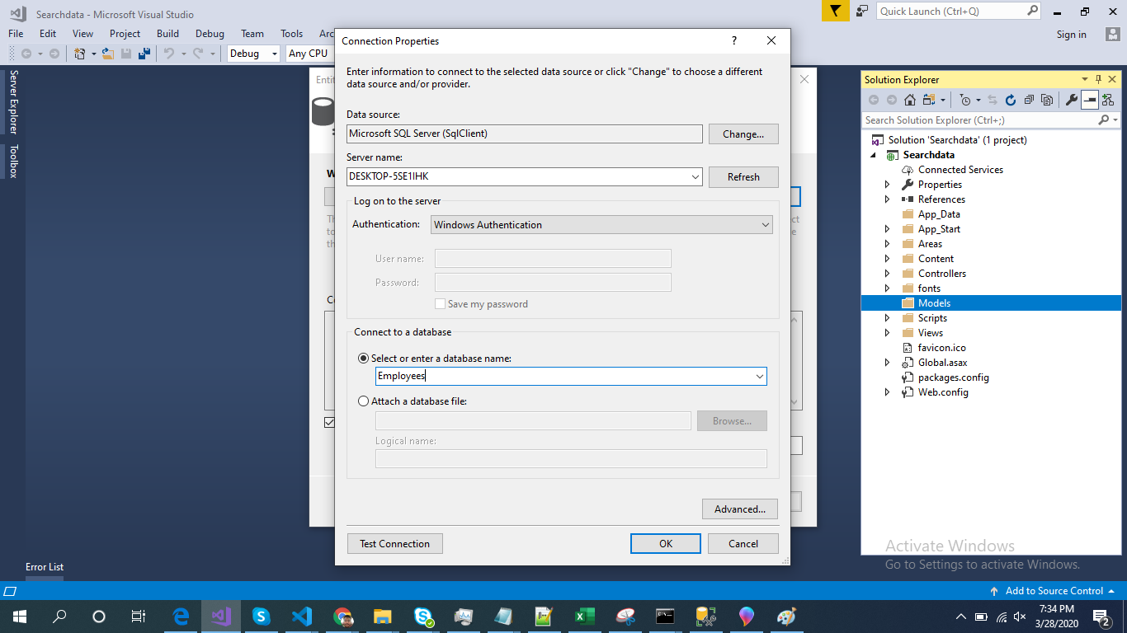Choose the 'Attach a database file' radio button

pos(364,401)
